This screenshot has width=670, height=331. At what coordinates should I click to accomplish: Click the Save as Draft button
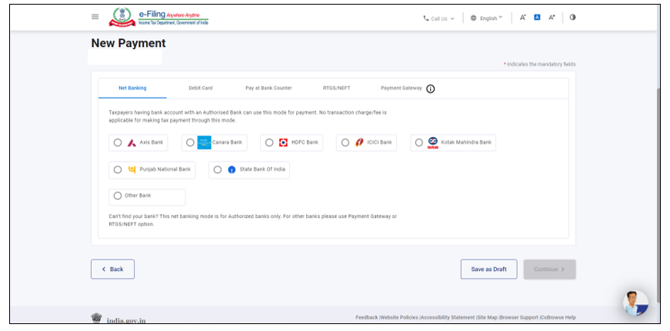[x=488, y=269]
